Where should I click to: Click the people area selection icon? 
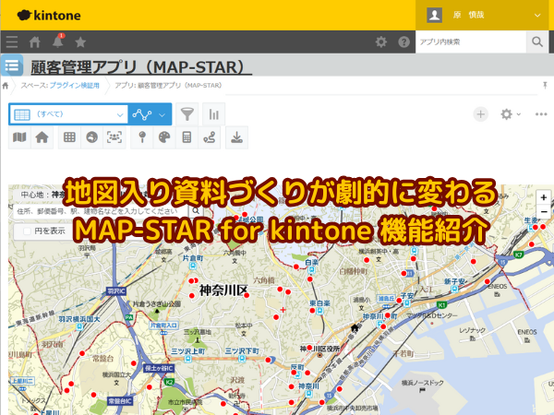click(114, 137)
